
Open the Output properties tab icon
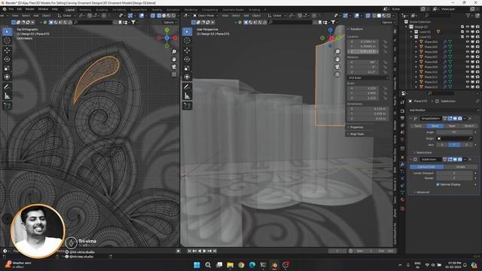coord(402,118)
